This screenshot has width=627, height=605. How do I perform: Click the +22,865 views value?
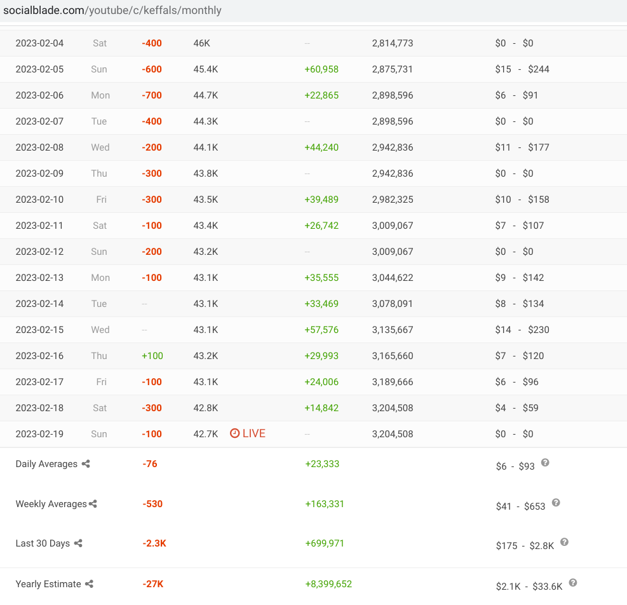[321, 95]
